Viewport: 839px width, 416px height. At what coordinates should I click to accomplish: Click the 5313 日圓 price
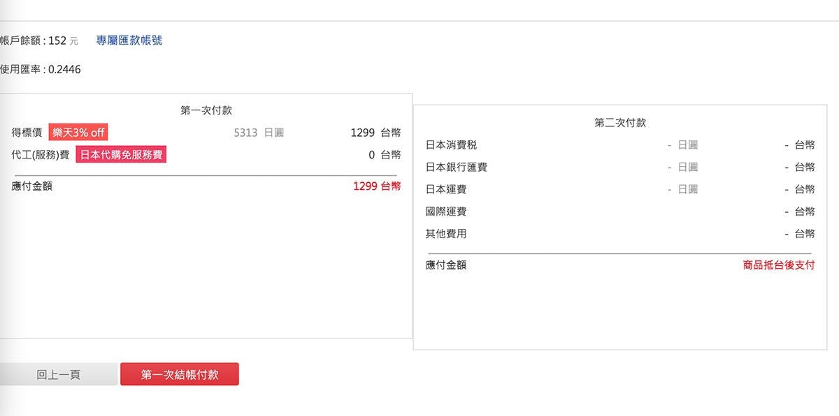(259, 133)
